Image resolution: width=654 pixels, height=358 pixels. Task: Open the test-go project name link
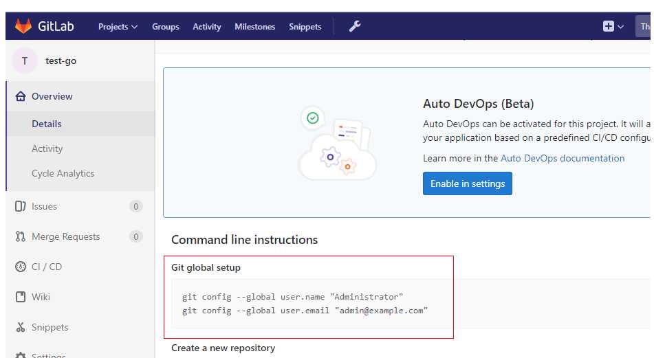tap(61, 61)
